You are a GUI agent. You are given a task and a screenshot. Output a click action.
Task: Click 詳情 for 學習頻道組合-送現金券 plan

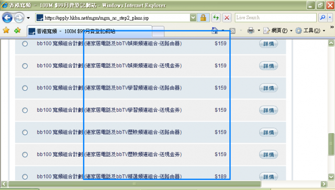tap(269, 110)
